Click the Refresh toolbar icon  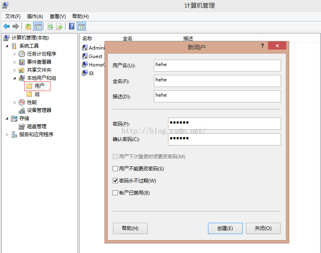(x=50, y=26)
